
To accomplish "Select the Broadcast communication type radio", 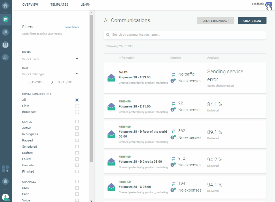I will 77,112.
